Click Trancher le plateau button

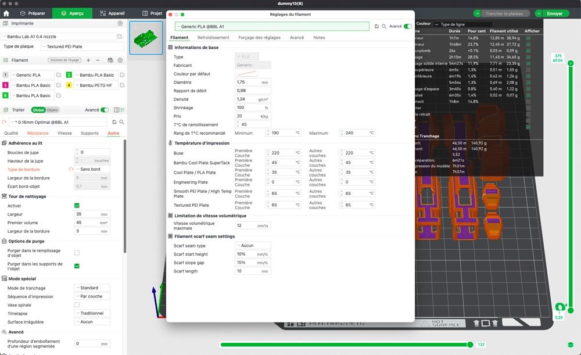(504, 14)
